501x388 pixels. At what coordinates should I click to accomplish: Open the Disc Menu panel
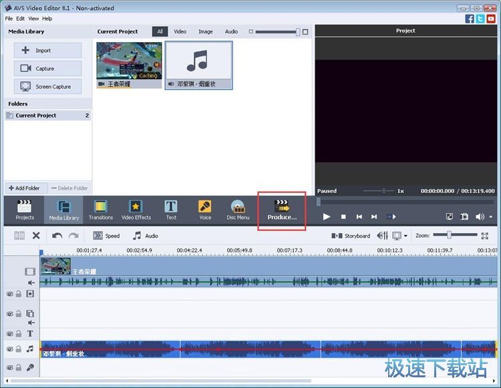point(238,210)
